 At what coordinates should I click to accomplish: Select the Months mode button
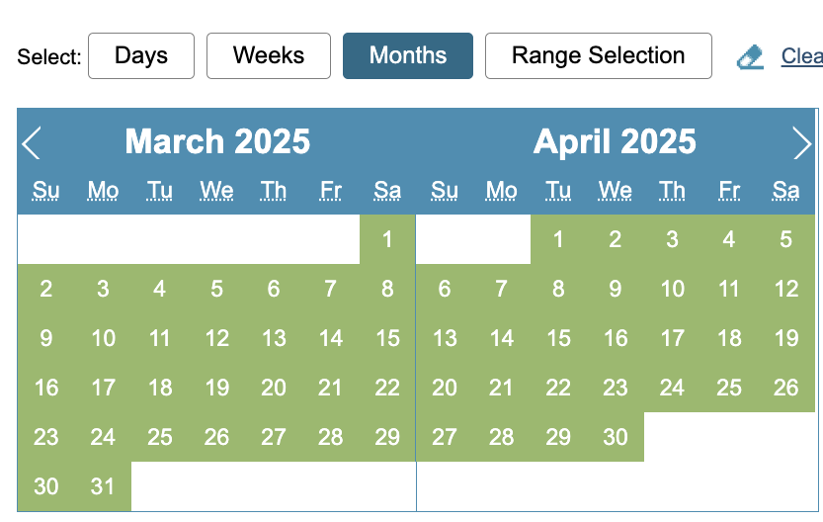408,56
